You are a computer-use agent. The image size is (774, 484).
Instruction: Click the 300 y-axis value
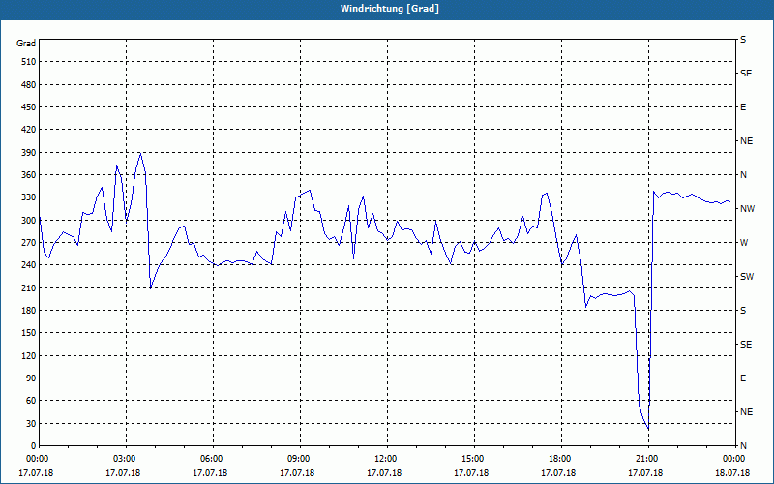point(29,221)
